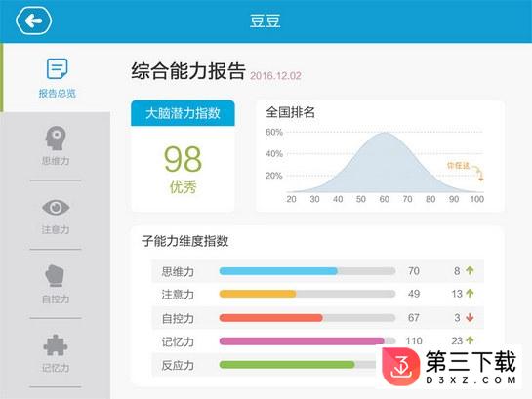Click the 豆豆 title in top bar

point(265,21)
